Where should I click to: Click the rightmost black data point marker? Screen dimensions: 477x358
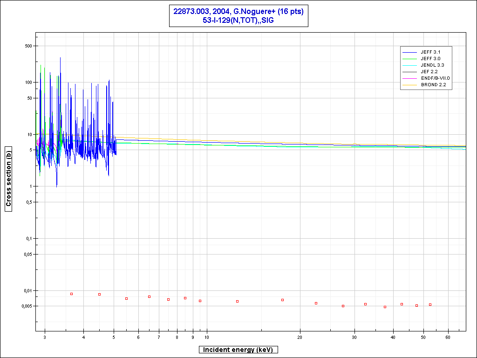(x=430, y=304)
